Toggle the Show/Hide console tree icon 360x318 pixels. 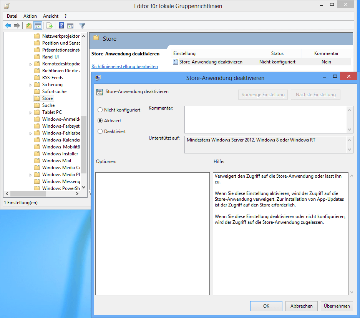(x=38, y=25)
